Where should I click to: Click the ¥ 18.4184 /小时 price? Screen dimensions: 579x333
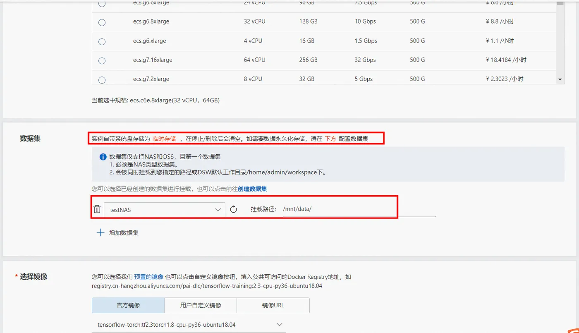pyautogui.click(x=506, y=60)
